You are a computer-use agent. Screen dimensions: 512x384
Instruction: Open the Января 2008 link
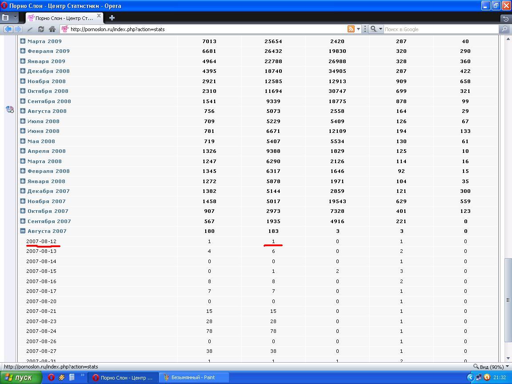pos(46,181)
